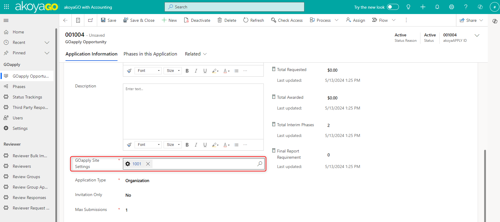Screen dimensions: 500x222
Task: Expand the Recent section chevron
Action: tap(47, 43)
